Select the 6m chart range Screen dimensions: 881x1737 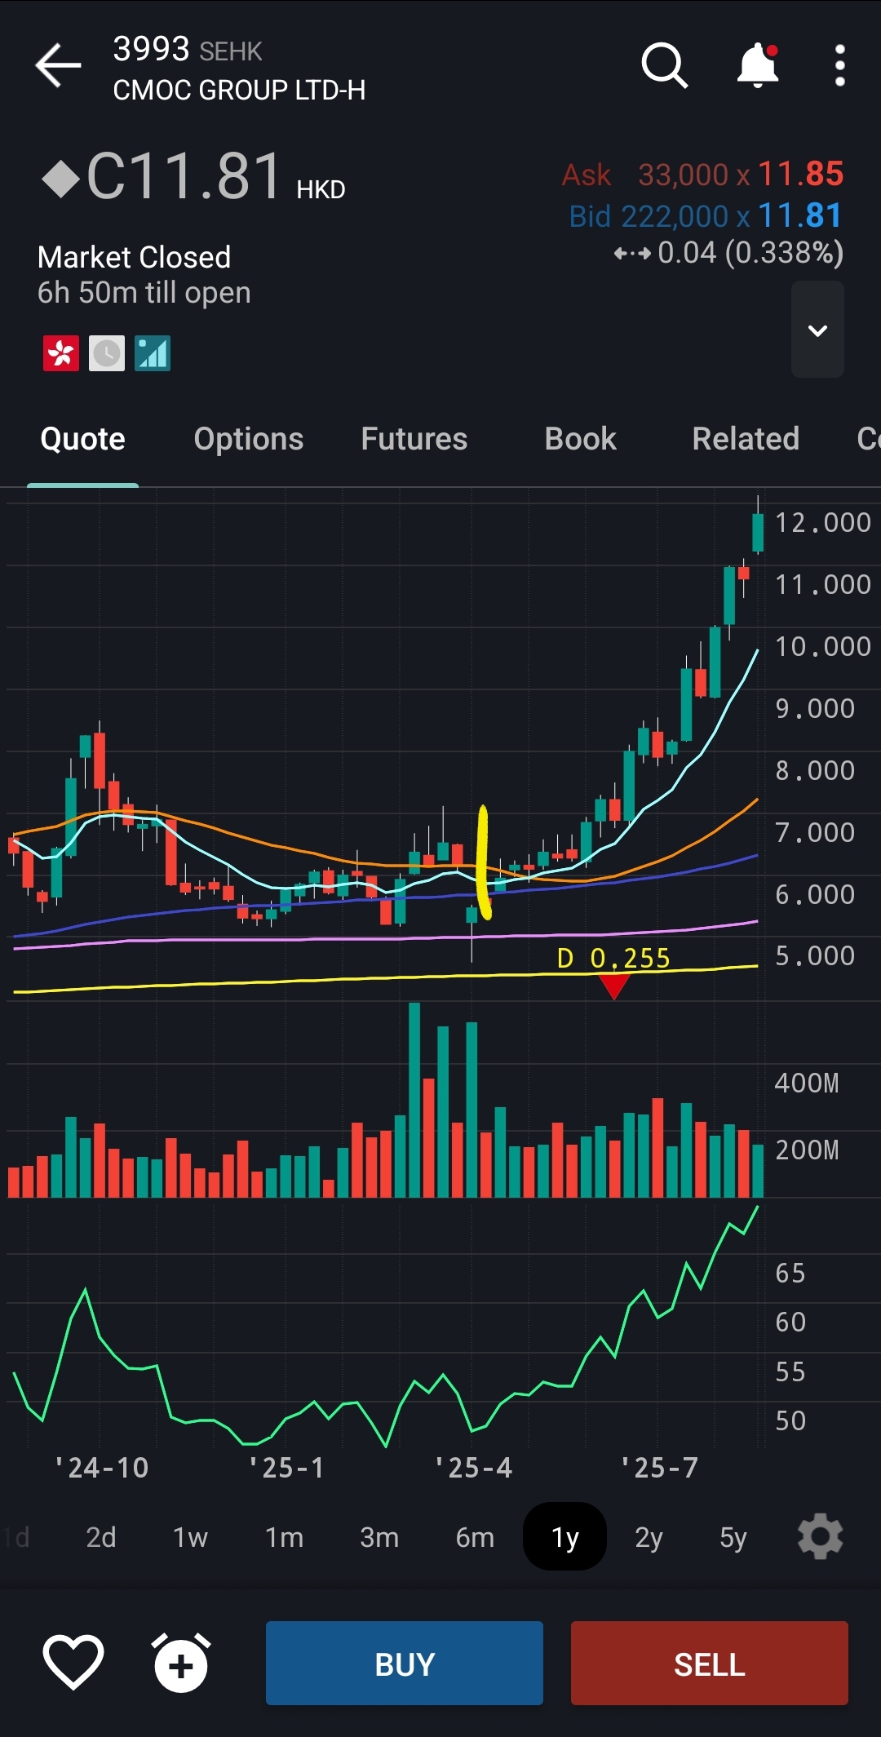[475, 1537]
